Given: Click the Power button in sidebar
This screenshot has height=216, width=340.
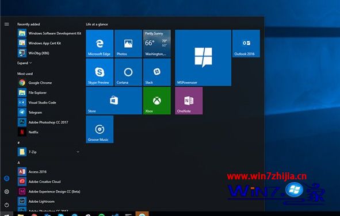Looking at the screenshot, I should [x=7, y=205].
